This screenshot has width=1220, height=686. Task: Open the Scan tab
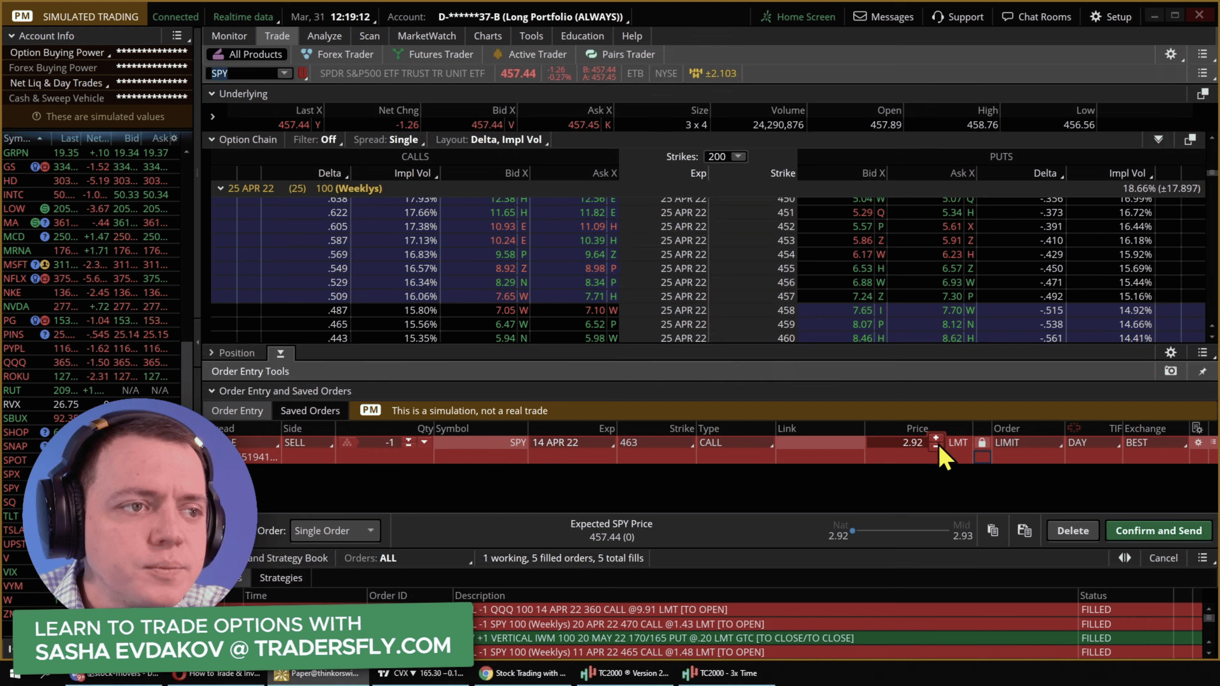click(369, 36)
